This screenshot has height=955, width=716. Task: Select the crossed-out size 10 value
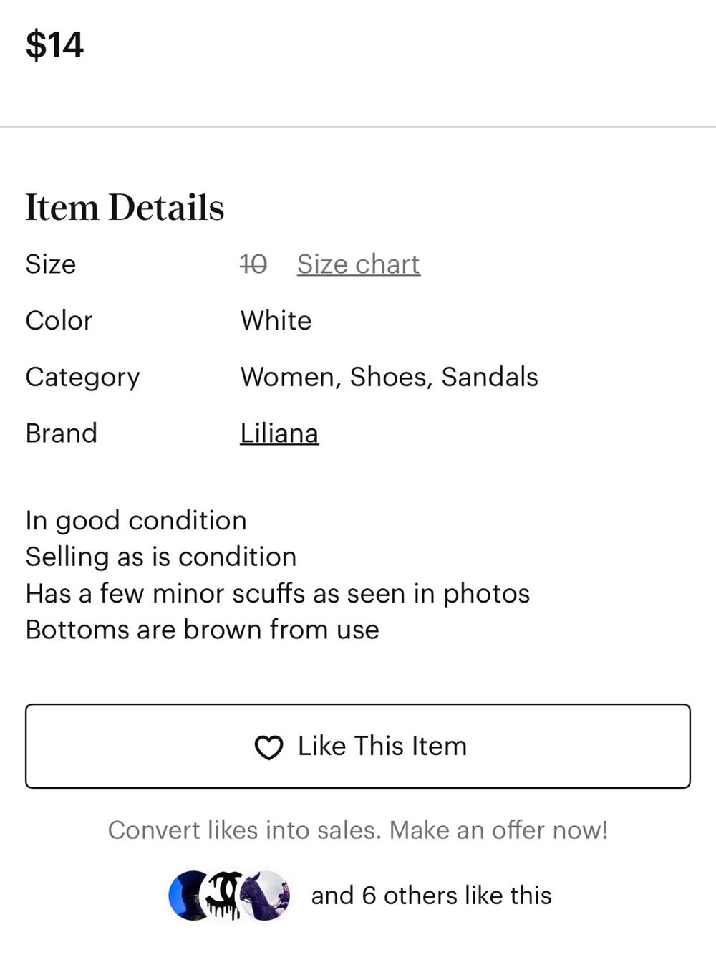coord(253,264)
